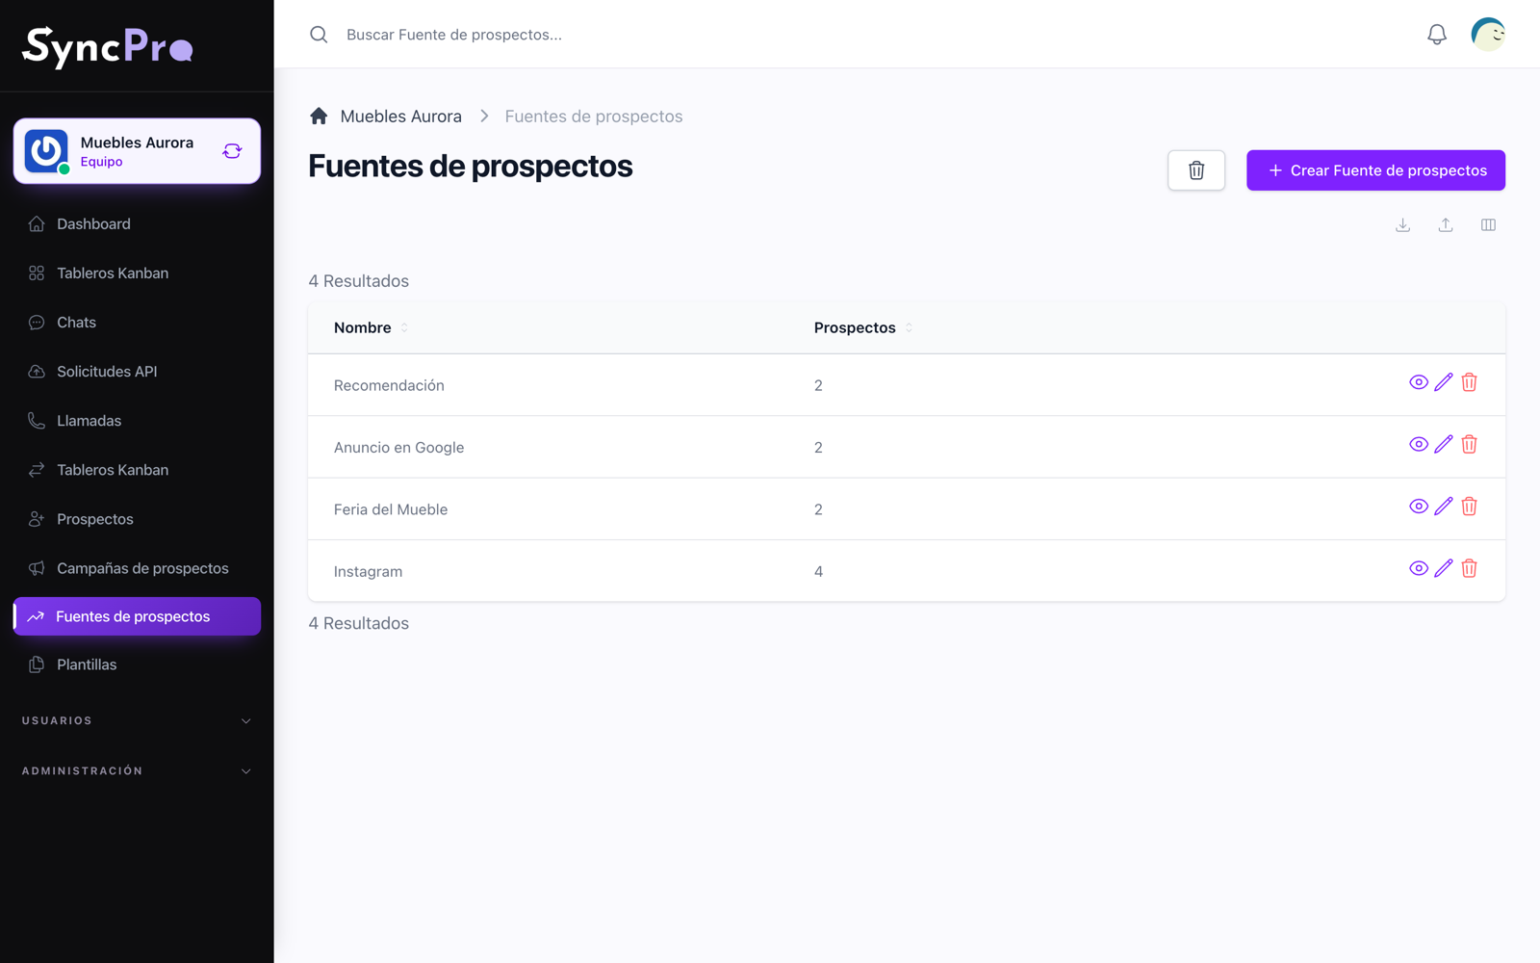Click the Muebles Aurora team logo

tap(46, 151)
